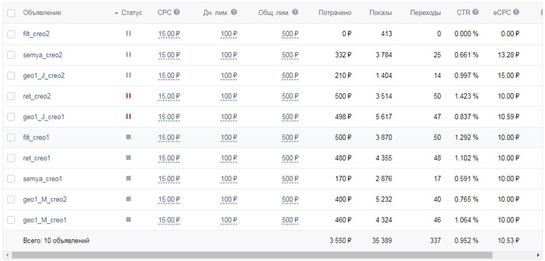The height and width of the screenshot is (261, 545).
Task: Check the box for geo1_J_creo1
Action: click(11, 117)
